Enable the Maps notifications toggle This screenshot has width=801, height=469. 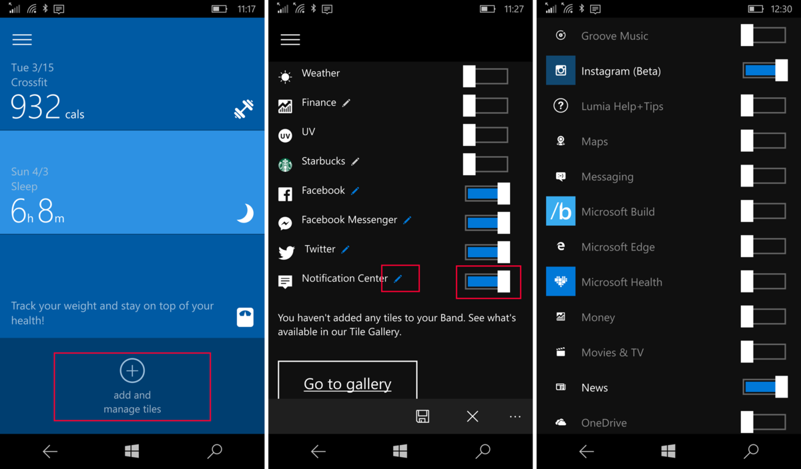point(763,141)
